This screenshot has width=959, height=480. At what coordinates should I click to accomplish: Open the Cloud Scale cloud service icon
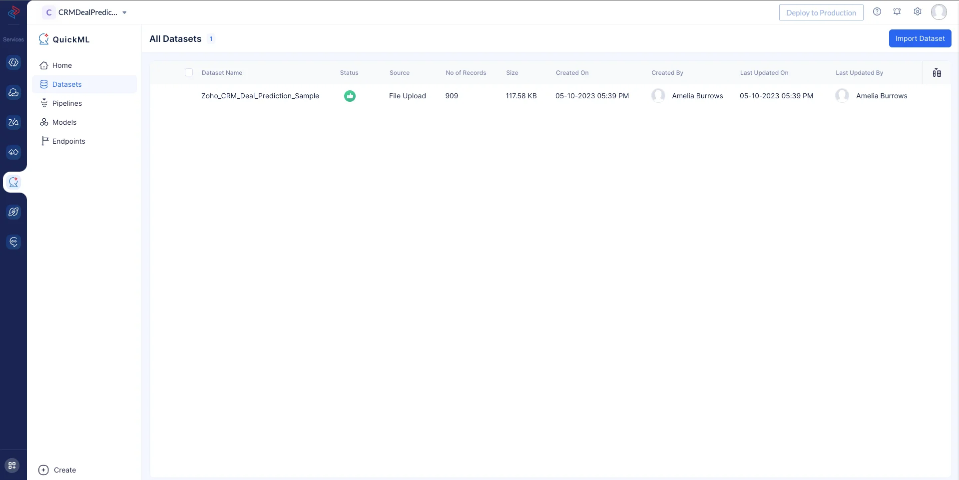click(13, 92)
